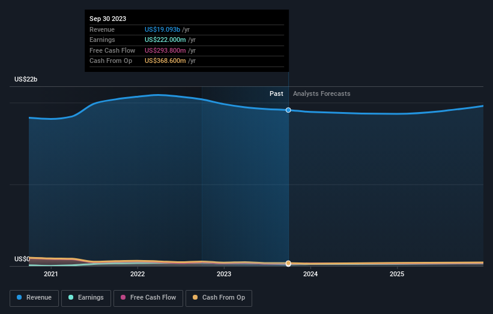Screen dimensions: 493x314
Task: Click the pink Free Cash Flow legend dot
Action: [123, 297]
